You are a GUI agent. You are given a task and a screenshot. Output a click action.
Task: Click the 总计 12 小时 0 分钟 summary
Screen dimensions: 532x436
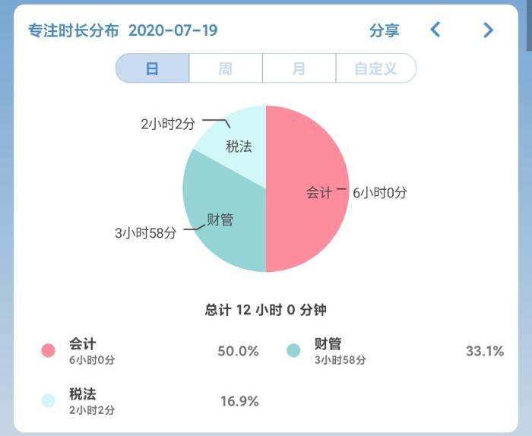click(x=266, y=310)
